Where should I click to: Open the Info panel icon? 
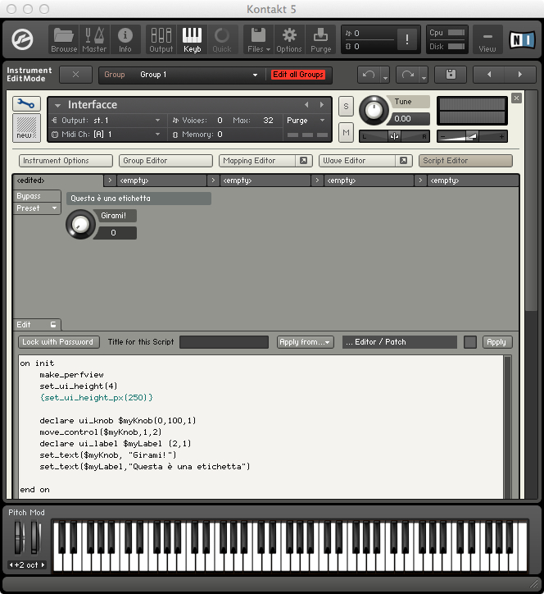[125, 38]
